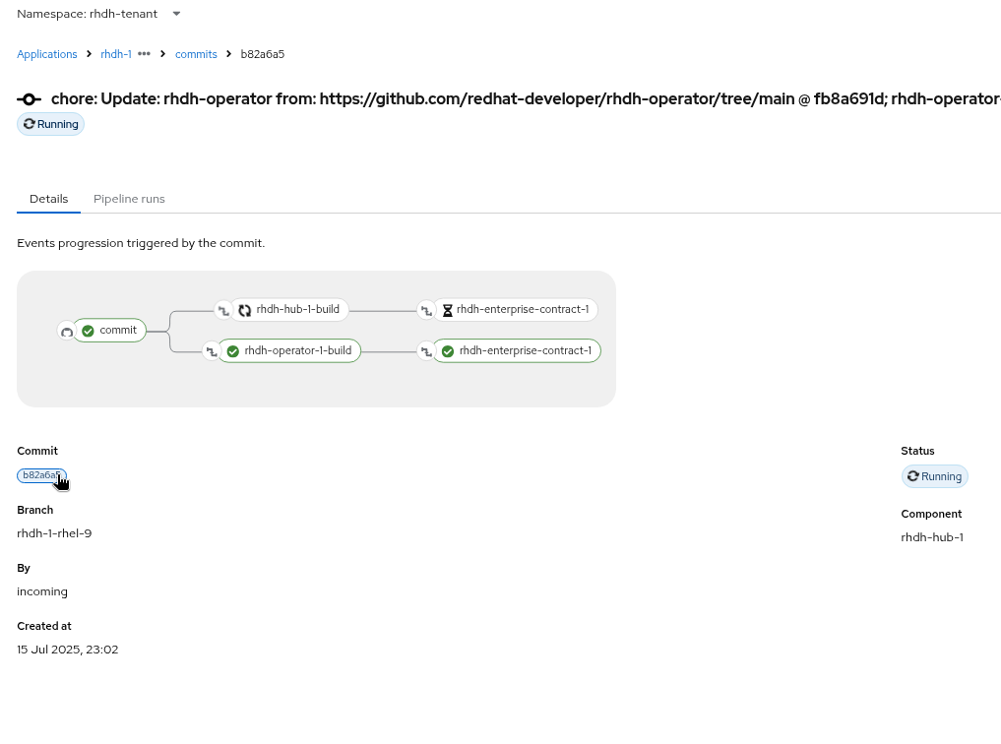Click the hourglass pending icon on enterprise contract
The image size is (1001, 744).
point(447,310)
